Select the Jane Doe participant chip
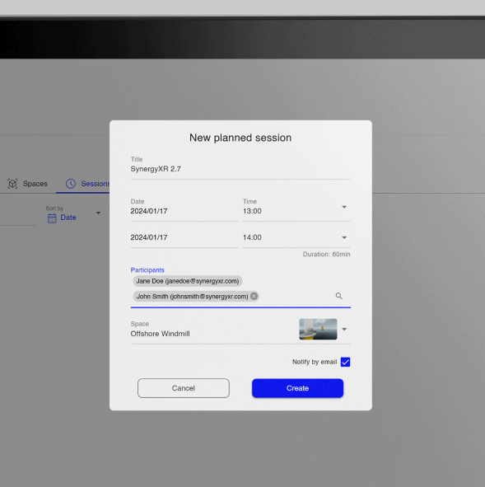Viewport: 485px width, 487px height. pyautogui.click(x=188, y=281)
